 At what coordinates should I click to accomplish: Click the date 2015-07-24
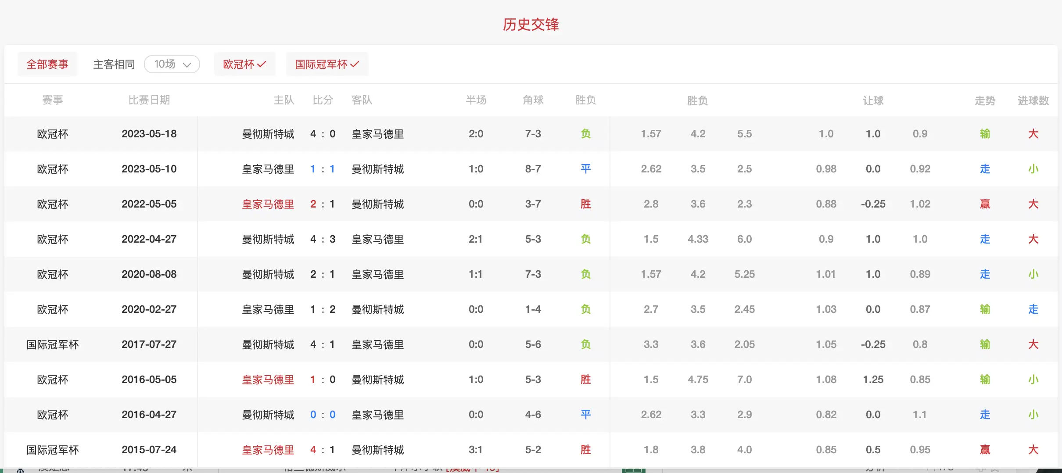click(149, 450)
